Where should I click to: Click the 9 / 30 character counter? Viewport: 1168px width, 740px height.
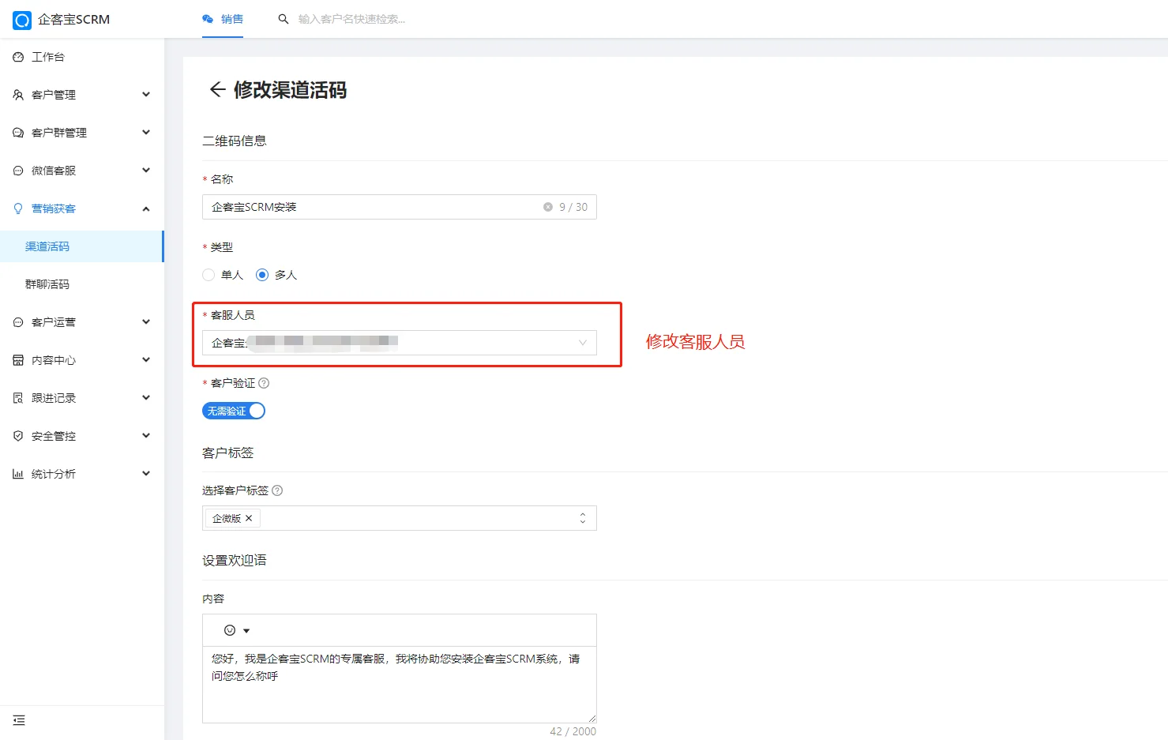(x=573, y=207)
